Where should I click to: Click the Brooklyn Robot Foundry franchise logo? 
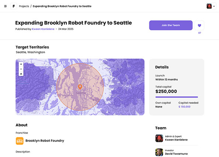(20, 141)
